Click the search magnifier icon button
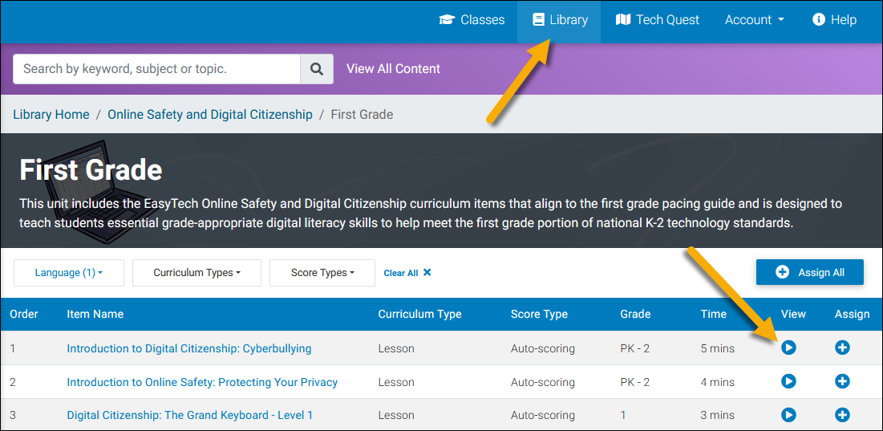This screenshot has height=431, width=883. click(x=317, y=69)
